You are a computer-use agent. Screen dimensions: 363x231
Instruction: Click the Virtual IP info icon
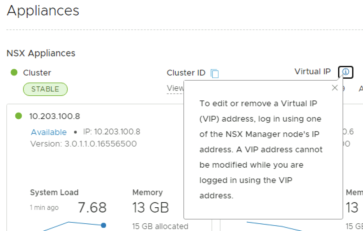coord(346,72)
